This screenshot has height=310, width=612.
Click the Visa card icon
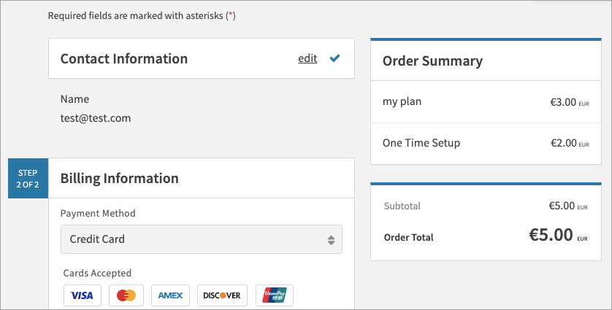pos(83,295)
